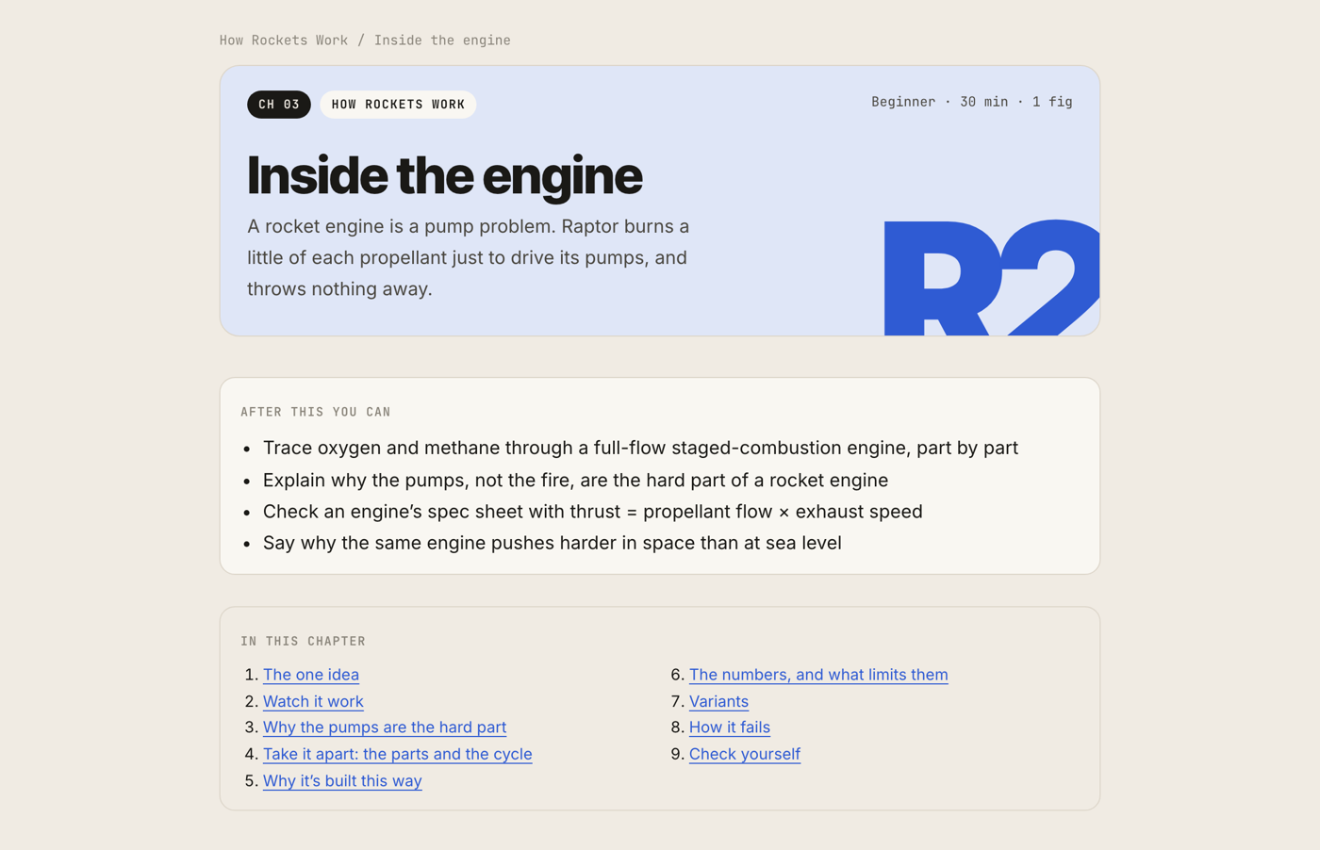Click the breadcrumb "How Rockets Work / Inside the engine"
Viewport: 1320px width, 850px height.
365,41
